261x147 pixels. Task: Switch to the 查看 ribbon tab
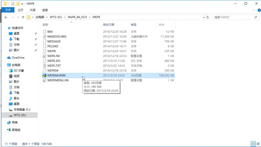click(45, 10)
